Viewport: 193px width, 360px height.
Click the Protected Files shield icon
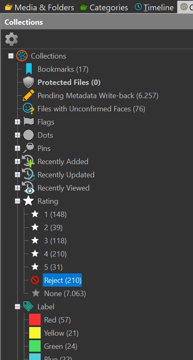coord(28,82)
